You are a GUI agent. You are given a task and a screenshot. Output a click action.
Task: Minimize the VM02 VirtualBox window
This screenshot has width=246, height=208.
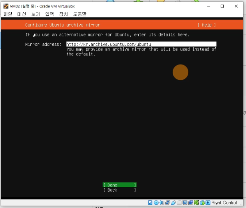click(209, 6)
